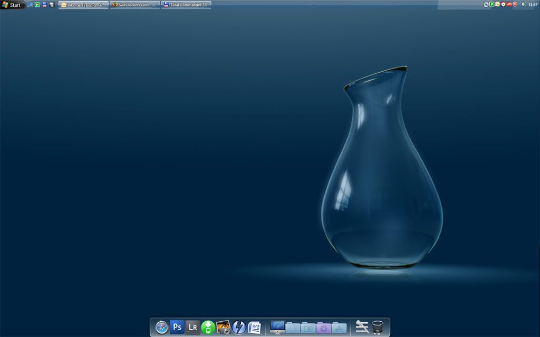Click the Start button
The height and width of the screenshot is (337, 540).
click(12, 5)
